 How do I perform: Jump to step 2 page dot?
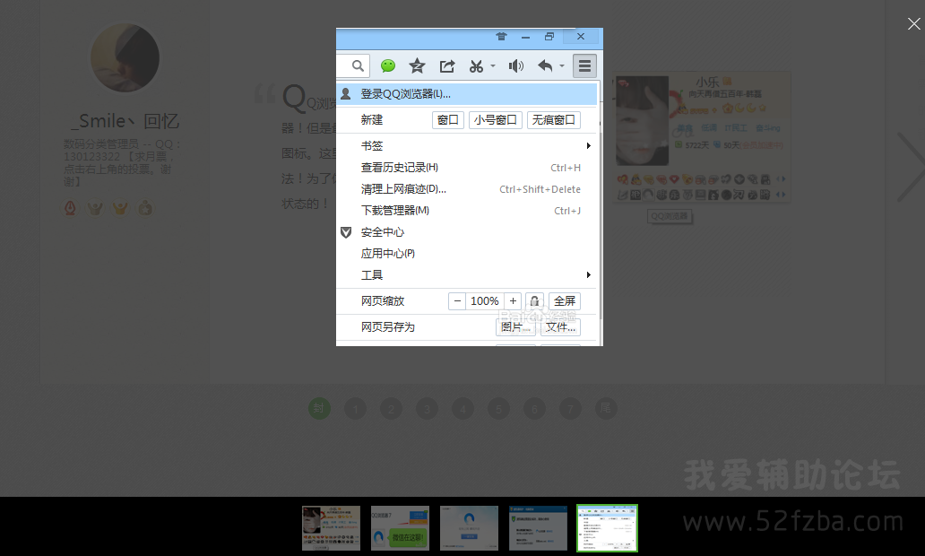tap(391, 408)
